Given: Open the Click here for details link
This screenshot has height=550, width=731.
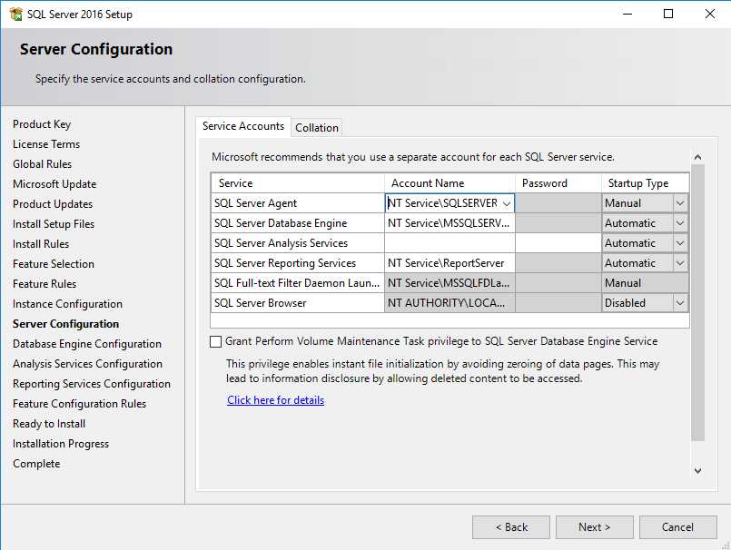Looking at the screenshot, I should (275, 400).
